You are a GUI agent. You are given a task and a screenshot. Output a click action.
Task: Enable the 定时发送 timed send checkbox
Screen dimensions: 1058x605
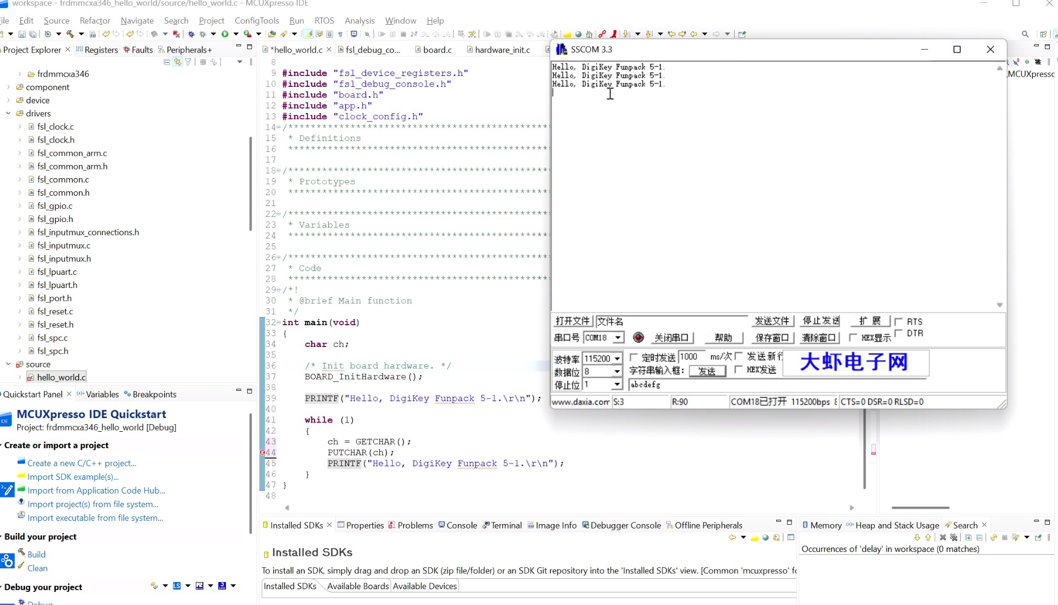coord(634,357)
